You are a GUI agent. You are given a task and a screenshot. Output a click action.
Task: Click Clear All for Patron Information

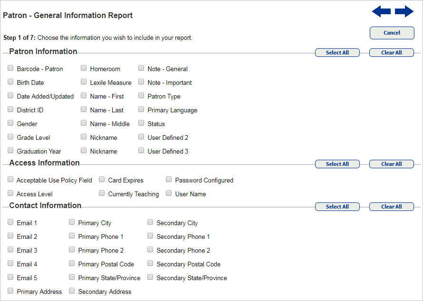391,52
